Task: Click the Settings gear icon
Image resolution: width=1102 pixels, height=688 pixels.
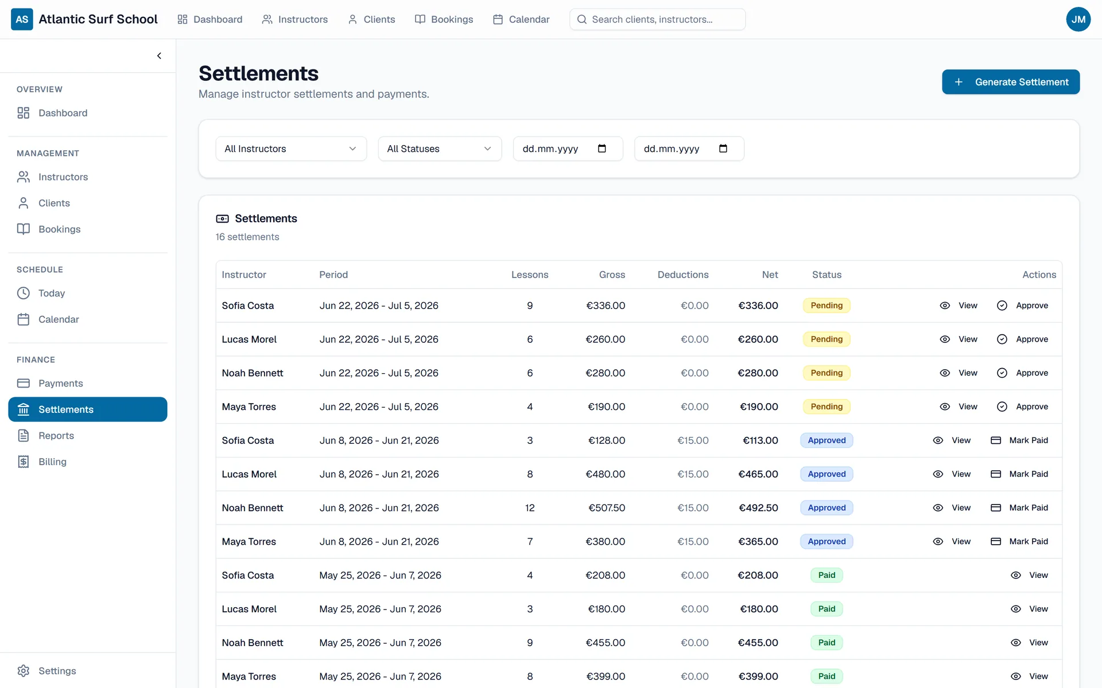Action: [x=24, y=671]
